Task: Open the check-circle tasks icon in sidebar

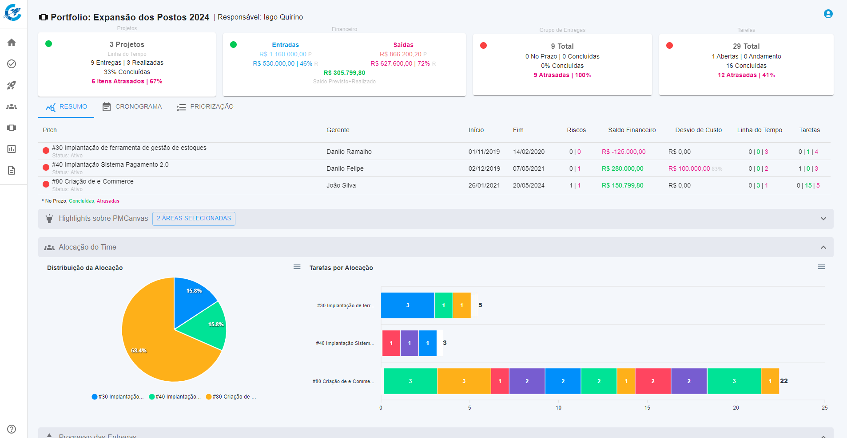Action: [12, 64]
